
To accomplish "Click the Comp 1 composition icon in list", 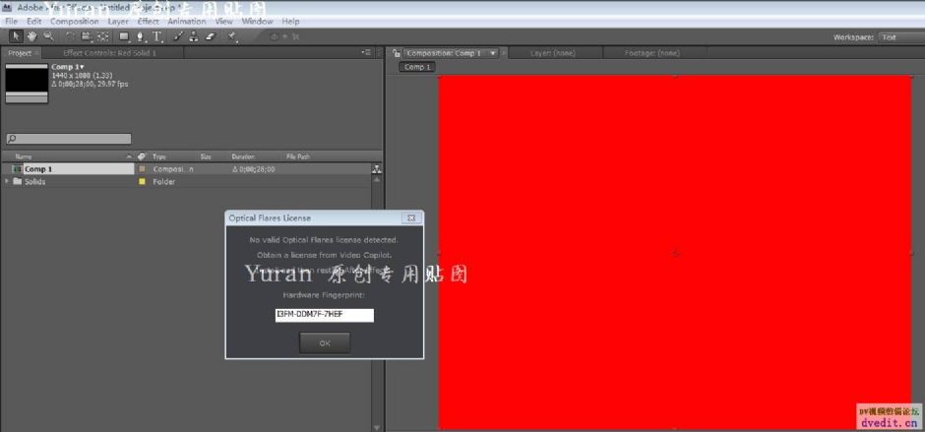I will click(x=17, y=169).
